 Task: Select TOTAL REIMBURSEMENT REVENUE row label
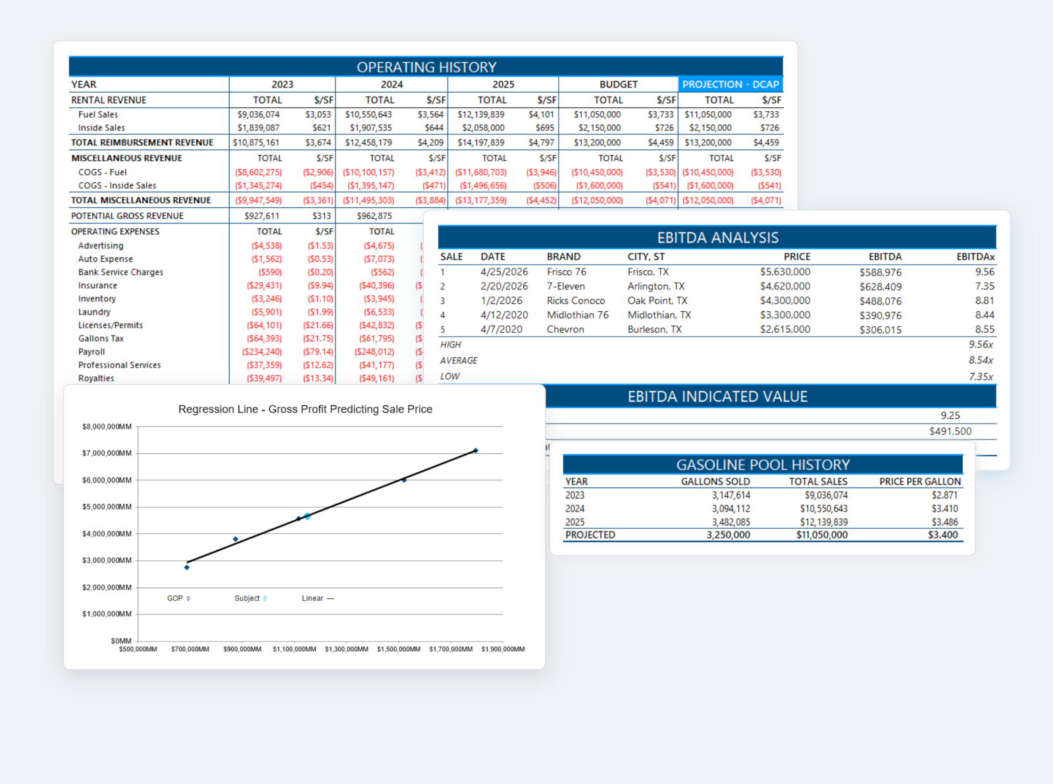point(142,142)
